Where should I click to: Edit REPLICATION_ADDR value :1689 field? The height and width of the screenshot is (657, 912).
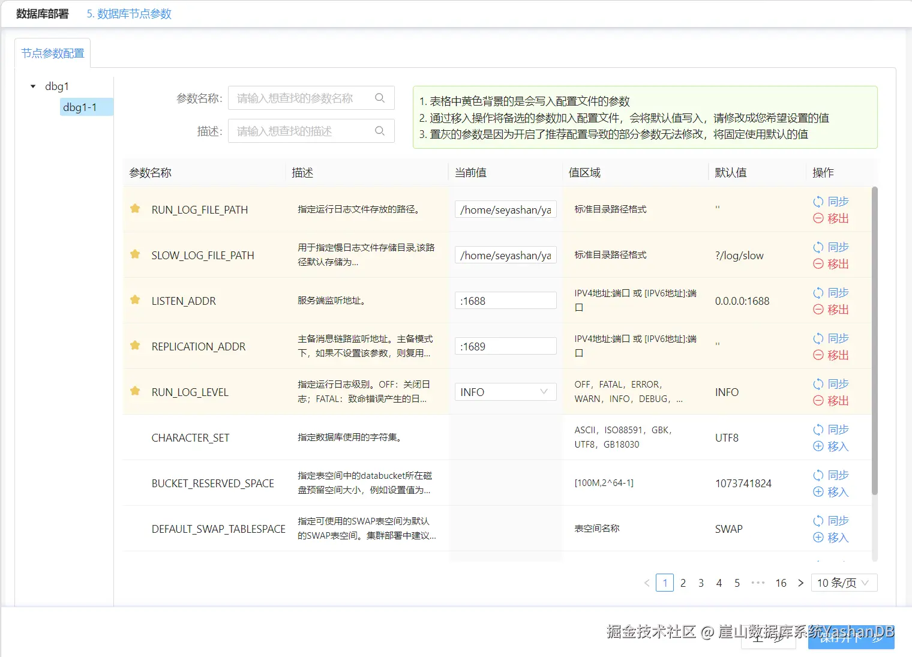pyautogui.click(x=505, y=346)
